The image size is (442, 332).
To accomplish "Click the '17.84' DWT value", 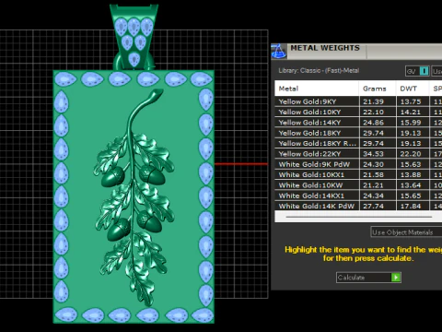I will (x=411, y=206).
